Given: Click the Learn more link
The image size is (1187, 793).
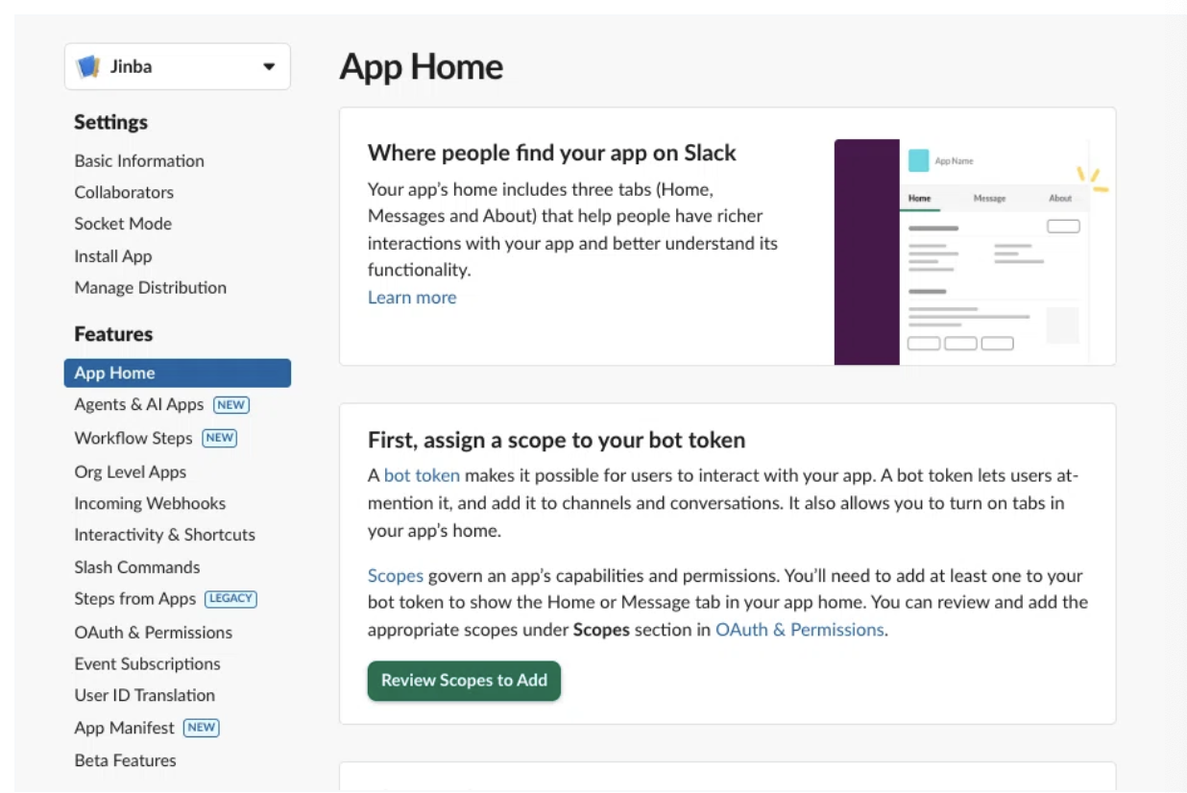Looking at the screenshot, I should coord(412,298).
